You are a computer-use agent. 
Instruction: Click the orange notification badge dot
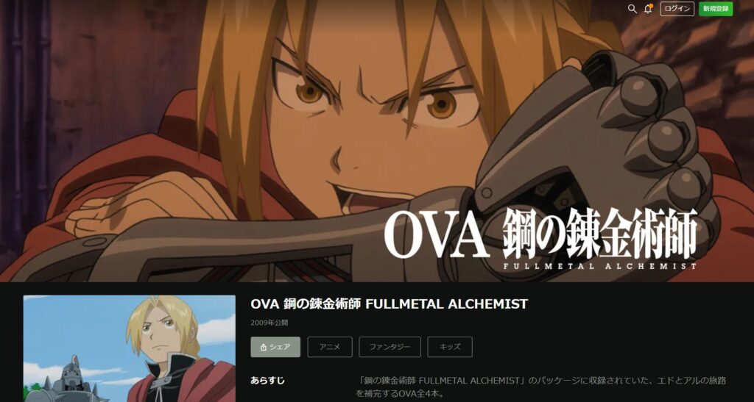point(651,6)
